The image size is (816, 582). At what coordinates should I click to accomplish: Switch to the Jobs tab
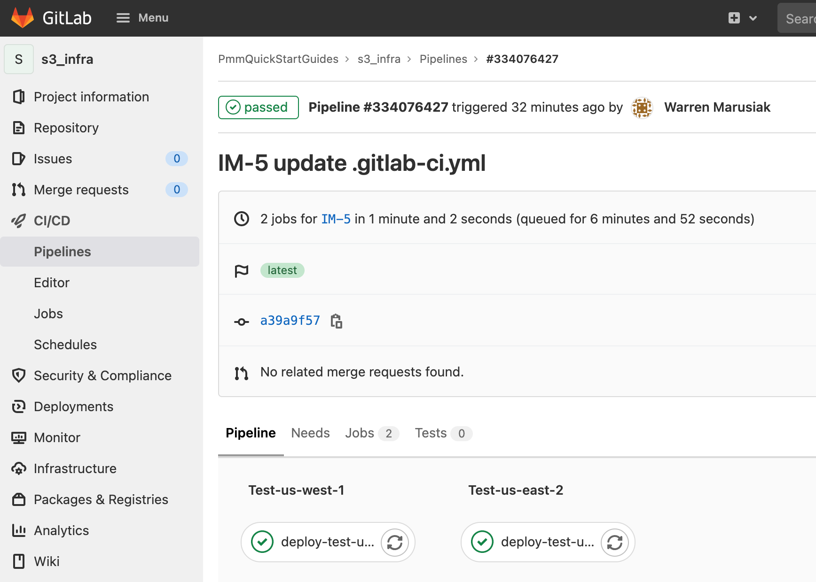coord(359,433)
